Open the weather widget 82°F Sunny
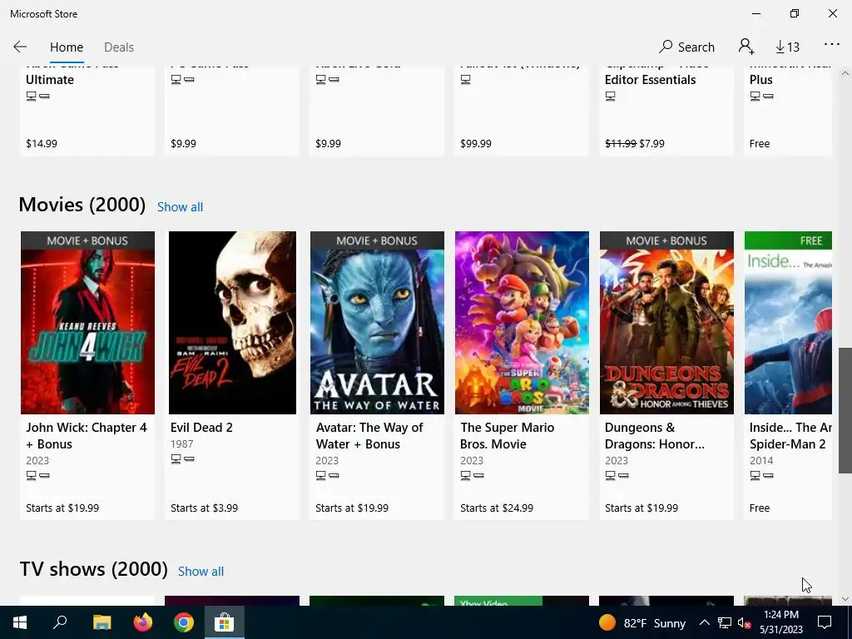The width and height of the screenshot is (852, 639). click(642, 622)
